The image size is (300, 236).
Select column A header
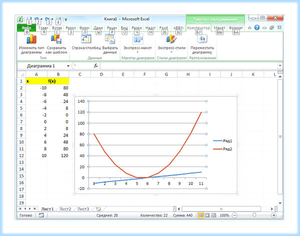pyautogui.click(x=36, y=74)
